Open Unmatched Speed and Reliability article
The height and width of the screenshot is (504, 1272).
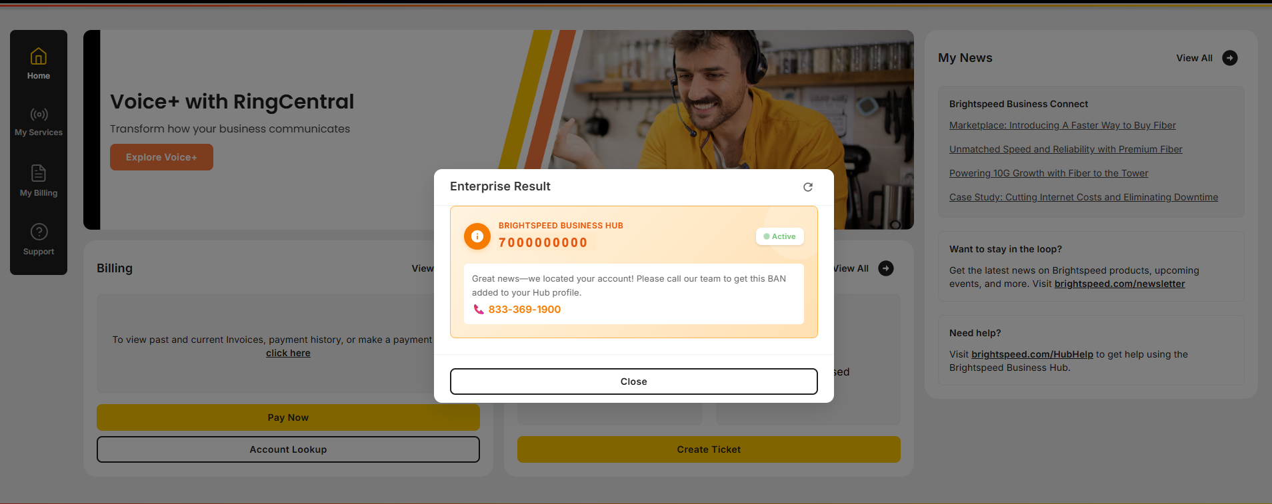click(1066, 149)
